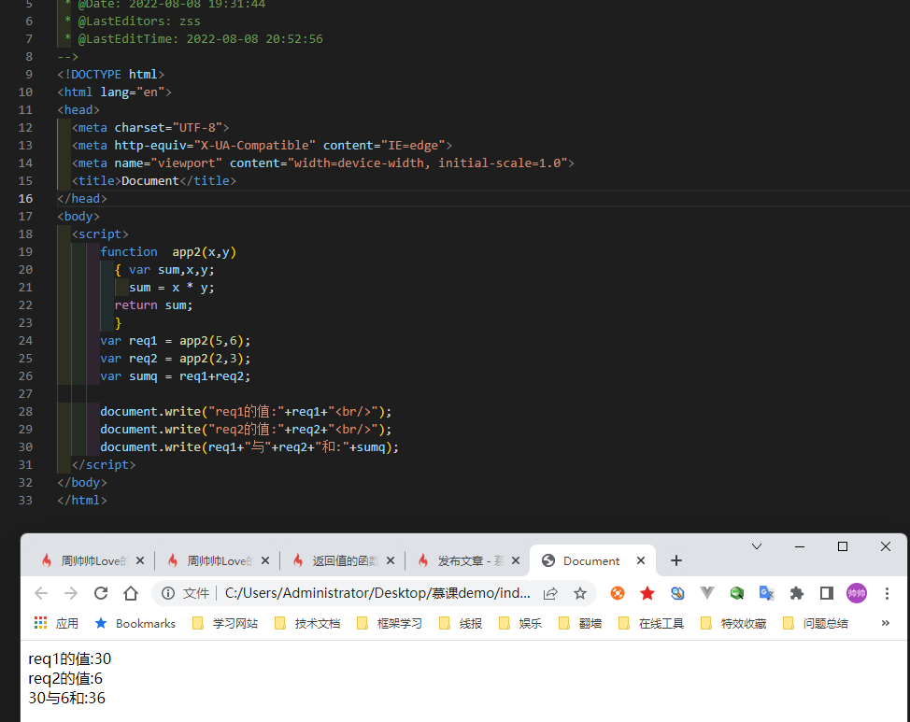Click the closing '</script>' tag line
Image resolution: width=910 pixels, height=722 pixels.
pyautogui.click(x=104, y=465)
